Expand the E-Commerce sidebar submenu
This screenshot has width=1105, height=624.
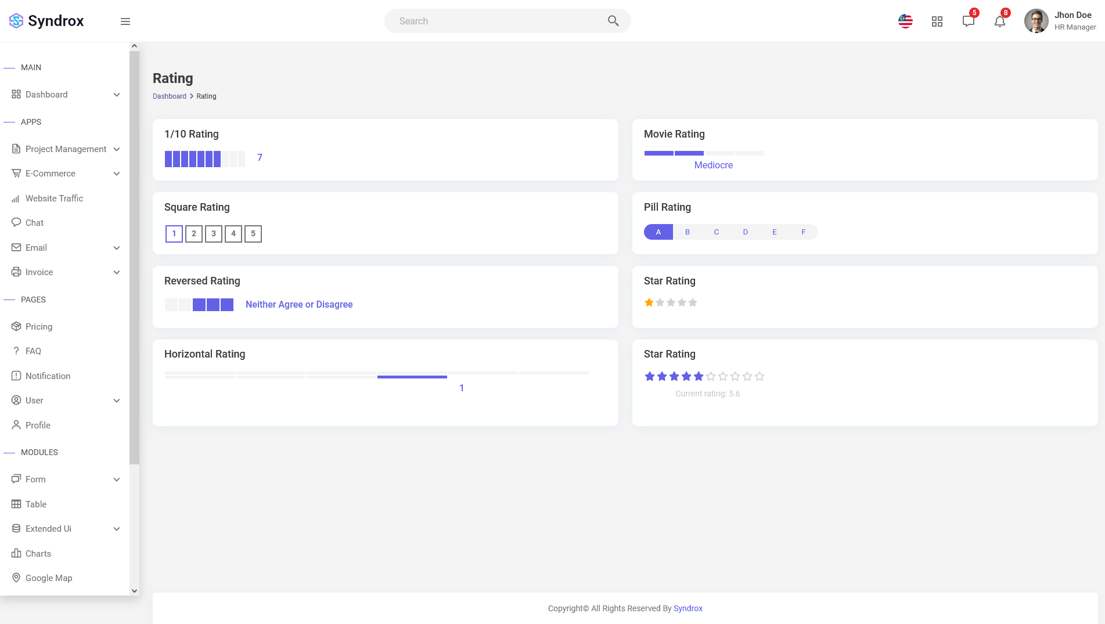[x=117, y=174]
